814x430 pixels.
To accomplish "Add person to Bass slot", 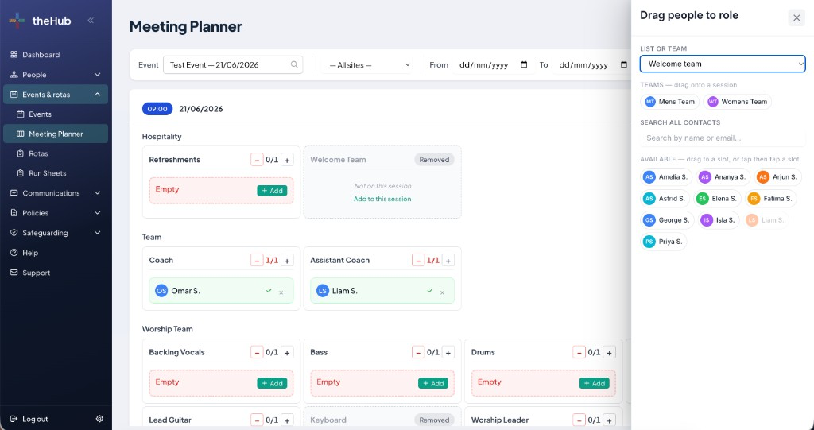I will click(x=433, y=383).
